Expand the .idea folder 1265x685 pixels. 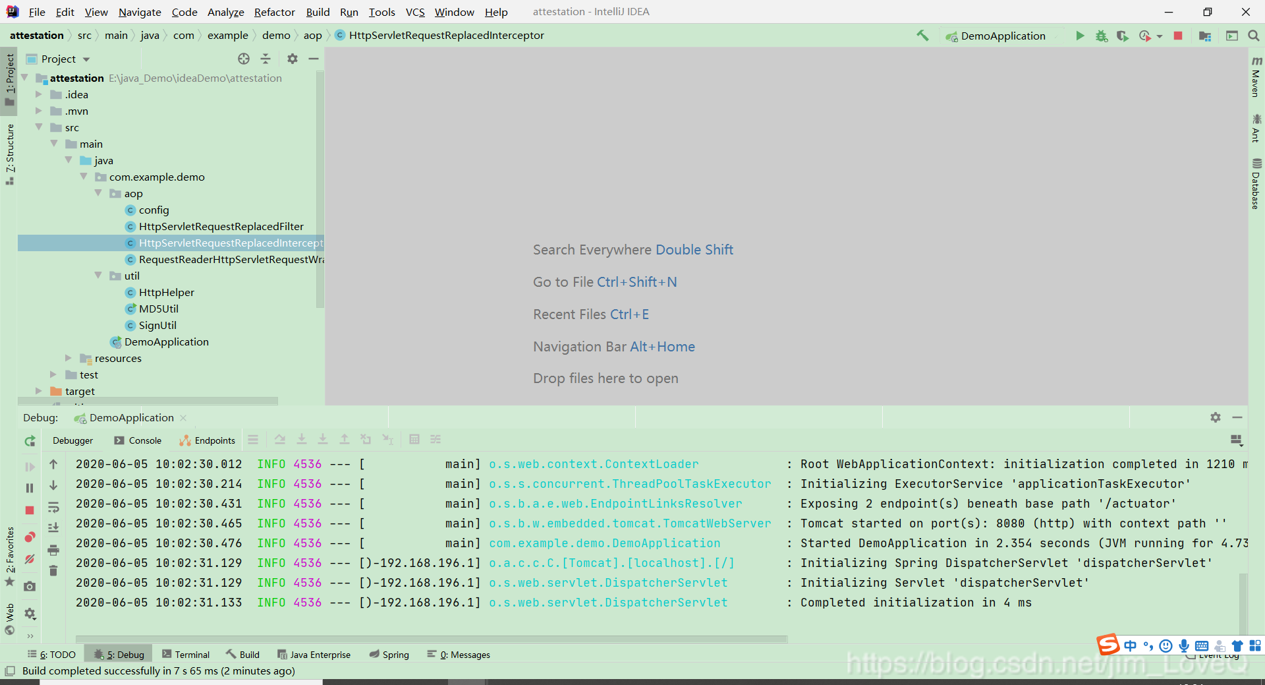39,94
